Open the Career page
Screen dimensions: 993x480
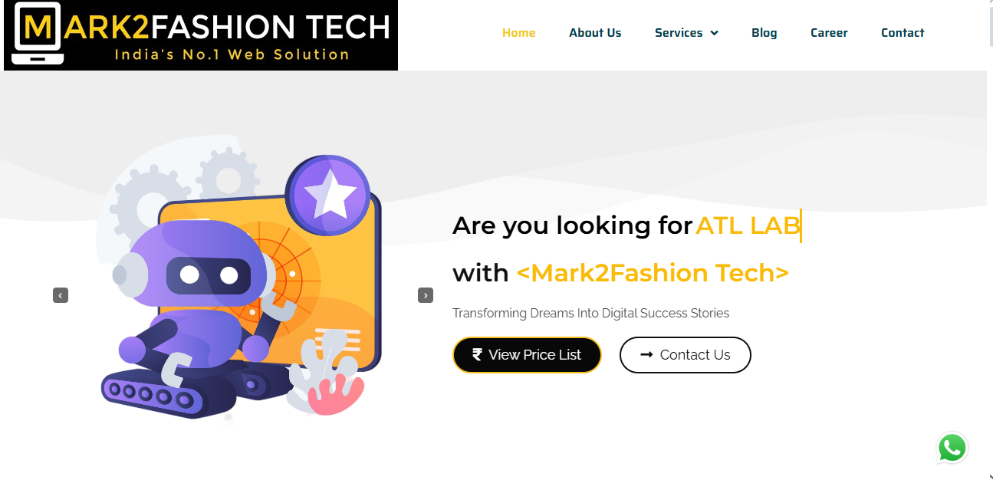pyautogui.click(x=829, y=33)
